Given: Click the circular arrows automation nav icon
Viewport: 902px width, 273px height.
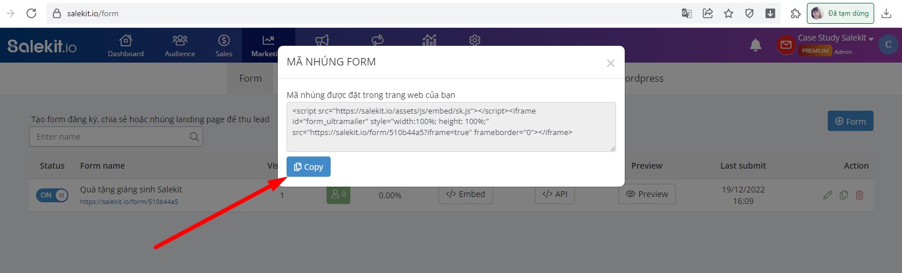Looking at the screenshot, I should click(x=378, y=40).
